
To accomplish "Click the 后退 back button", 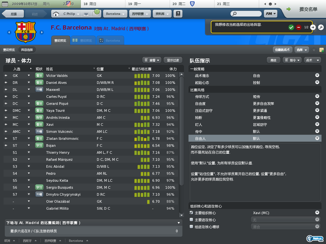I will [12, 14].
